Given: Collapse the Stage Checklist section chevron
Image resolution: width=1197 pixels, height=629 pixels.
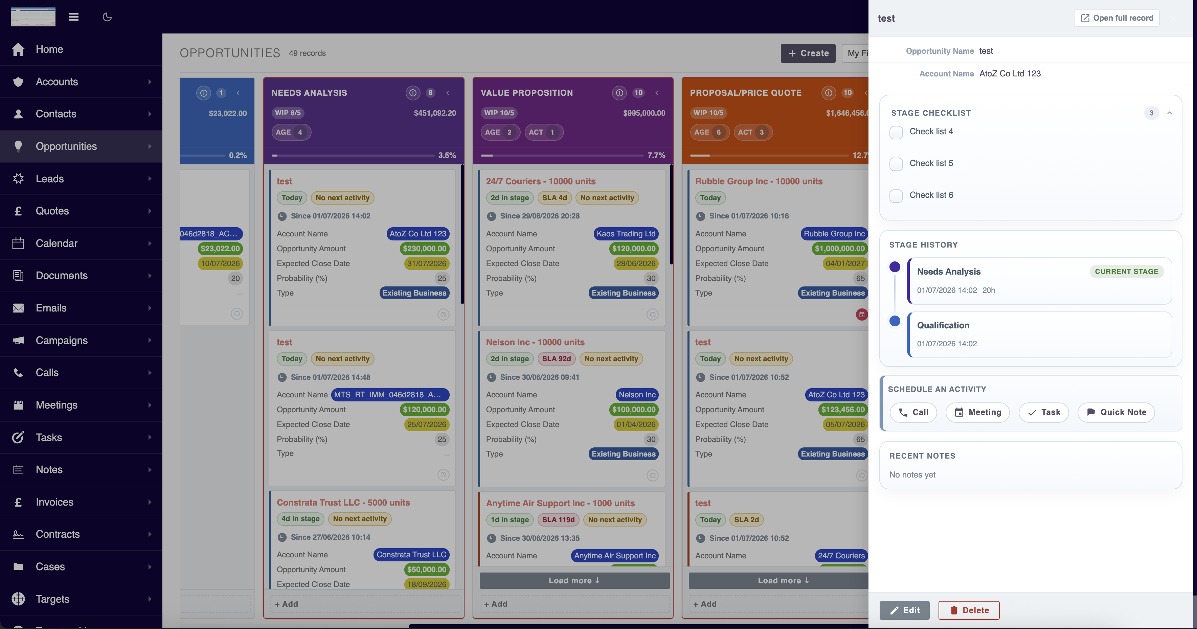Looking at the screenshot, I should pos(1169,113).
